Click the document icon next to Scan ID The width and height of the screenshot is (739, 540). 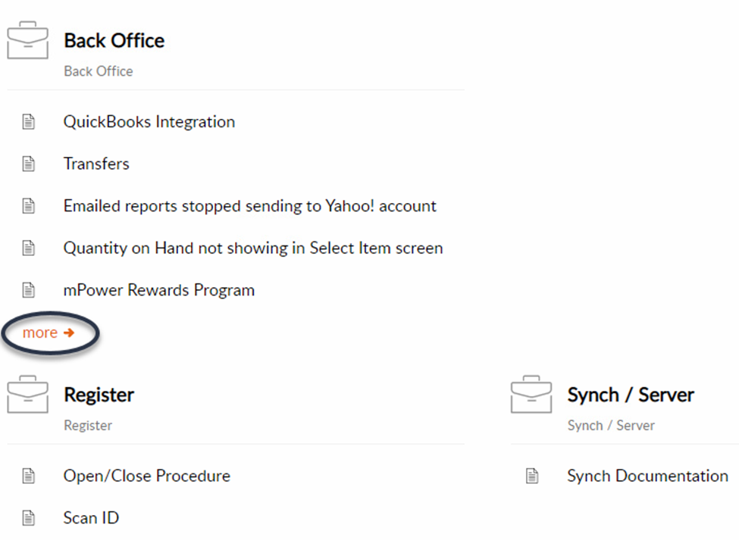29,518
